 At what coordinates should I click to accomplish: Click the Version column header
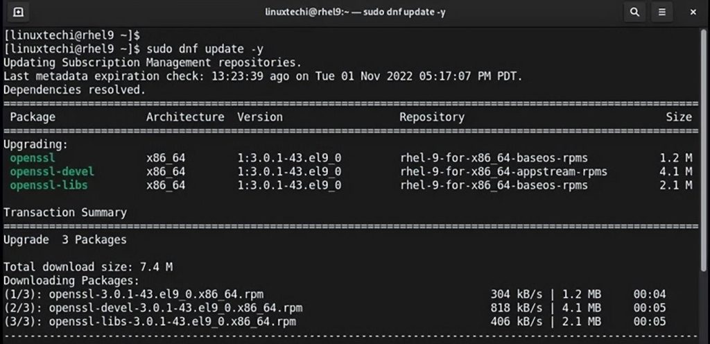coord(260,117)
